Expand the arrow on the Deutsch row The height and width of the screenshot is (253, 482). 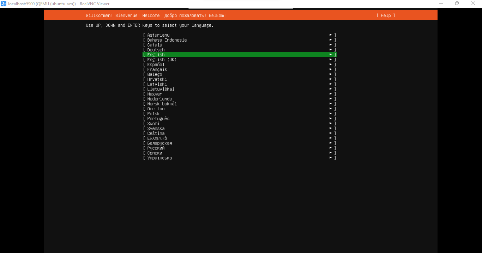point(331,50)
